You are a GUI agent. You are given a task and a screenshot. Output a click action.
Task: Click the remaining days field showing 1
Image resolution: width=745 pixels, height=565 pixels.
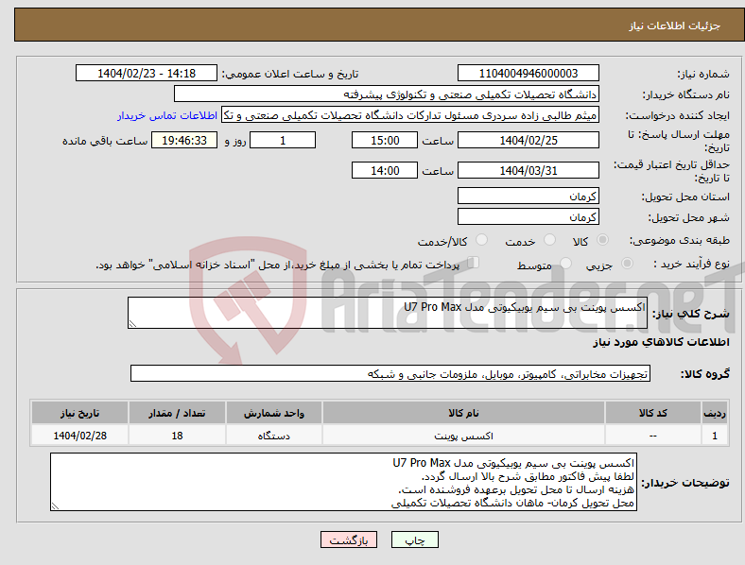pyautogui.click(x=283, y=140)
